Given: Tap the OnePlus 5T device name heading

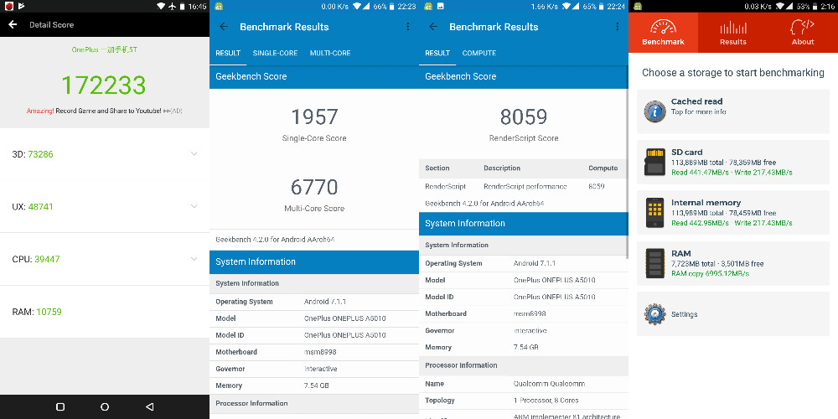Looking at the screenshot, I should (x=105, y=49).
